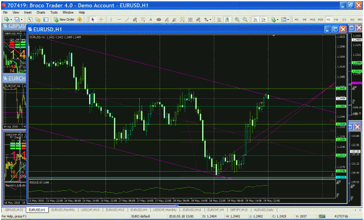Switch chart to Bar Chart icon
This screenshot has width=364, height=220.
coord(219,19)
